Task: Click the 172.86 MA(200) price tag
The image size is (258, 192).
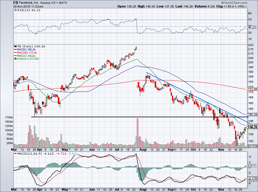Action: 252,89
